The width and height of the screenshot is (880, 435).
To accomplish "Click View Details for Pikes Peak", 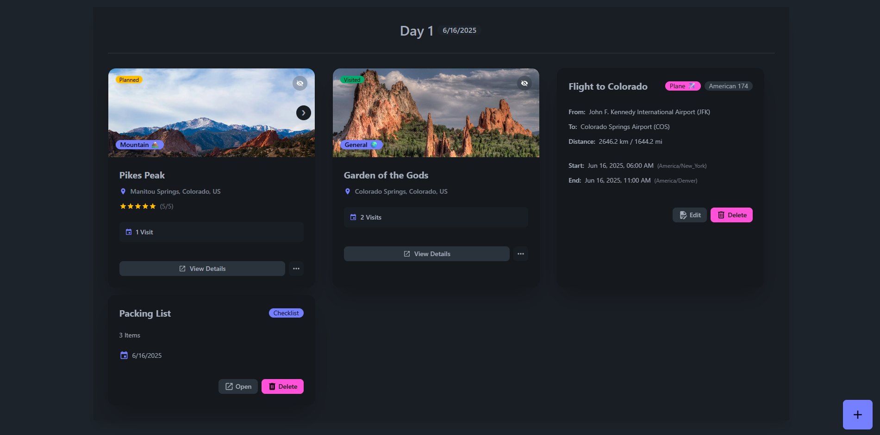I will (202, 269).
